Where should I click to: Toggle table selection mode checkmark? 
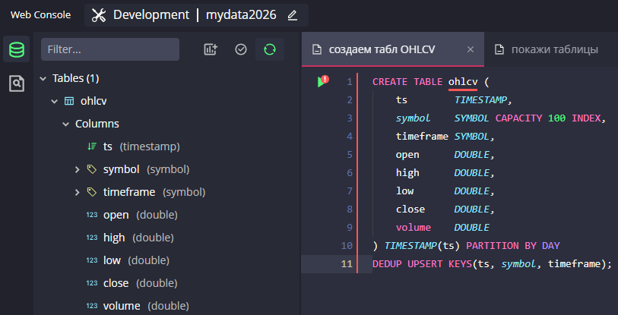click(x=241, y=49)
